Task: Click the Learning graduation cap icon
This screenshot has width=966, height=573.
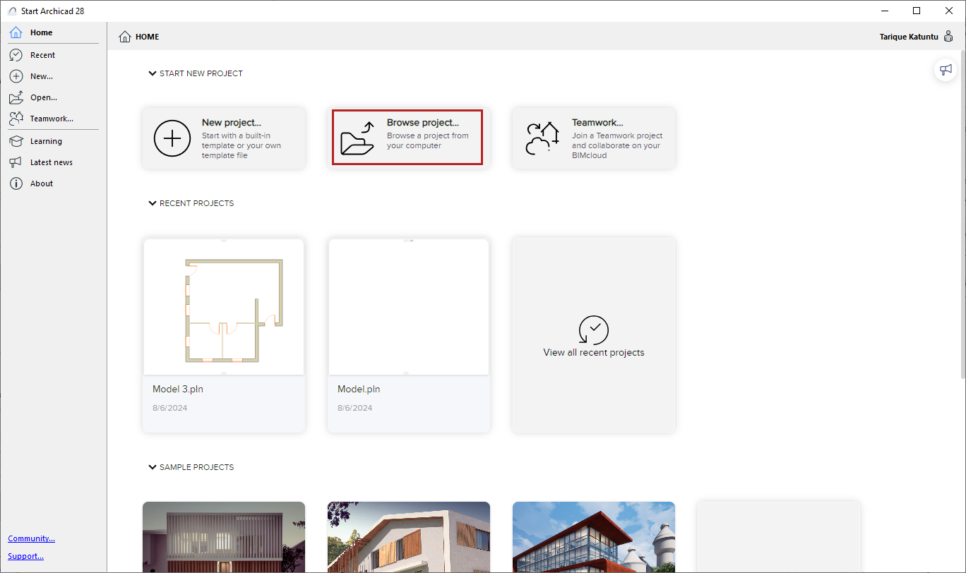Action: (x=16, y=141)
